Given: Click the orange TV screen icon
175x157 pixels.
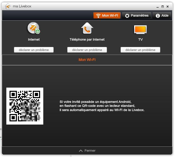Looking at the screenshot, I should [x=140, y=30].
